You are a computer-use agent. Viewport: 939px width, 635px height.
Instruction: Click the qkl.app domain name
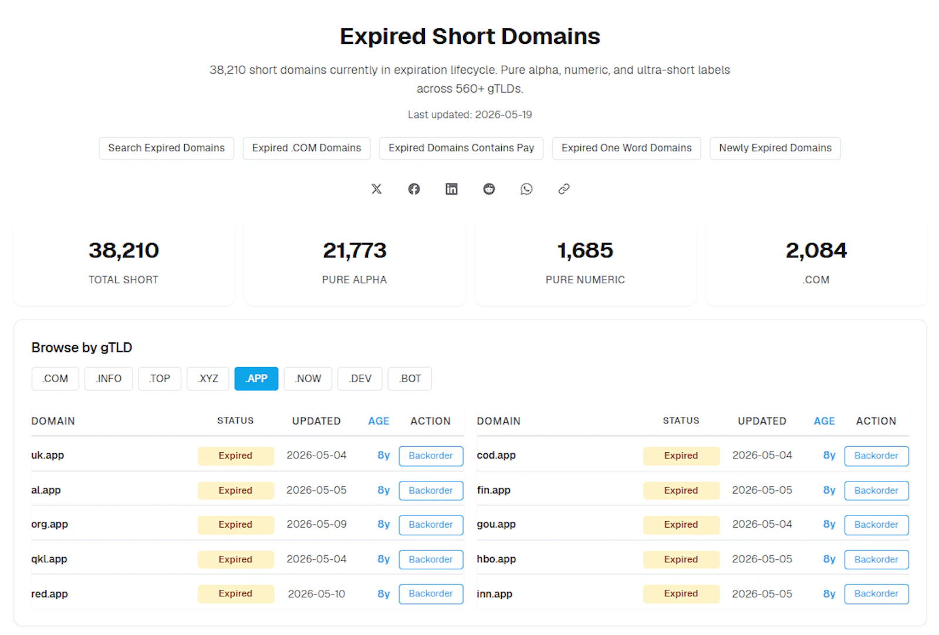click(x=49, y=559)
